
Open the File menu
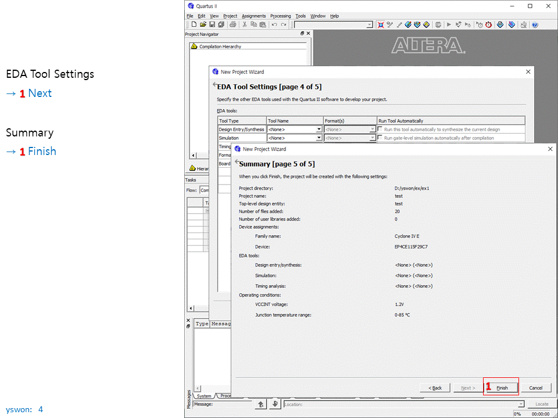tap(189, 16)
